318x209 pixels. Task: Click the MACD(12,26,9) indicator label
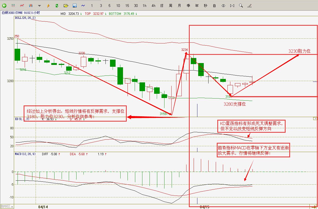click(25, 154)
